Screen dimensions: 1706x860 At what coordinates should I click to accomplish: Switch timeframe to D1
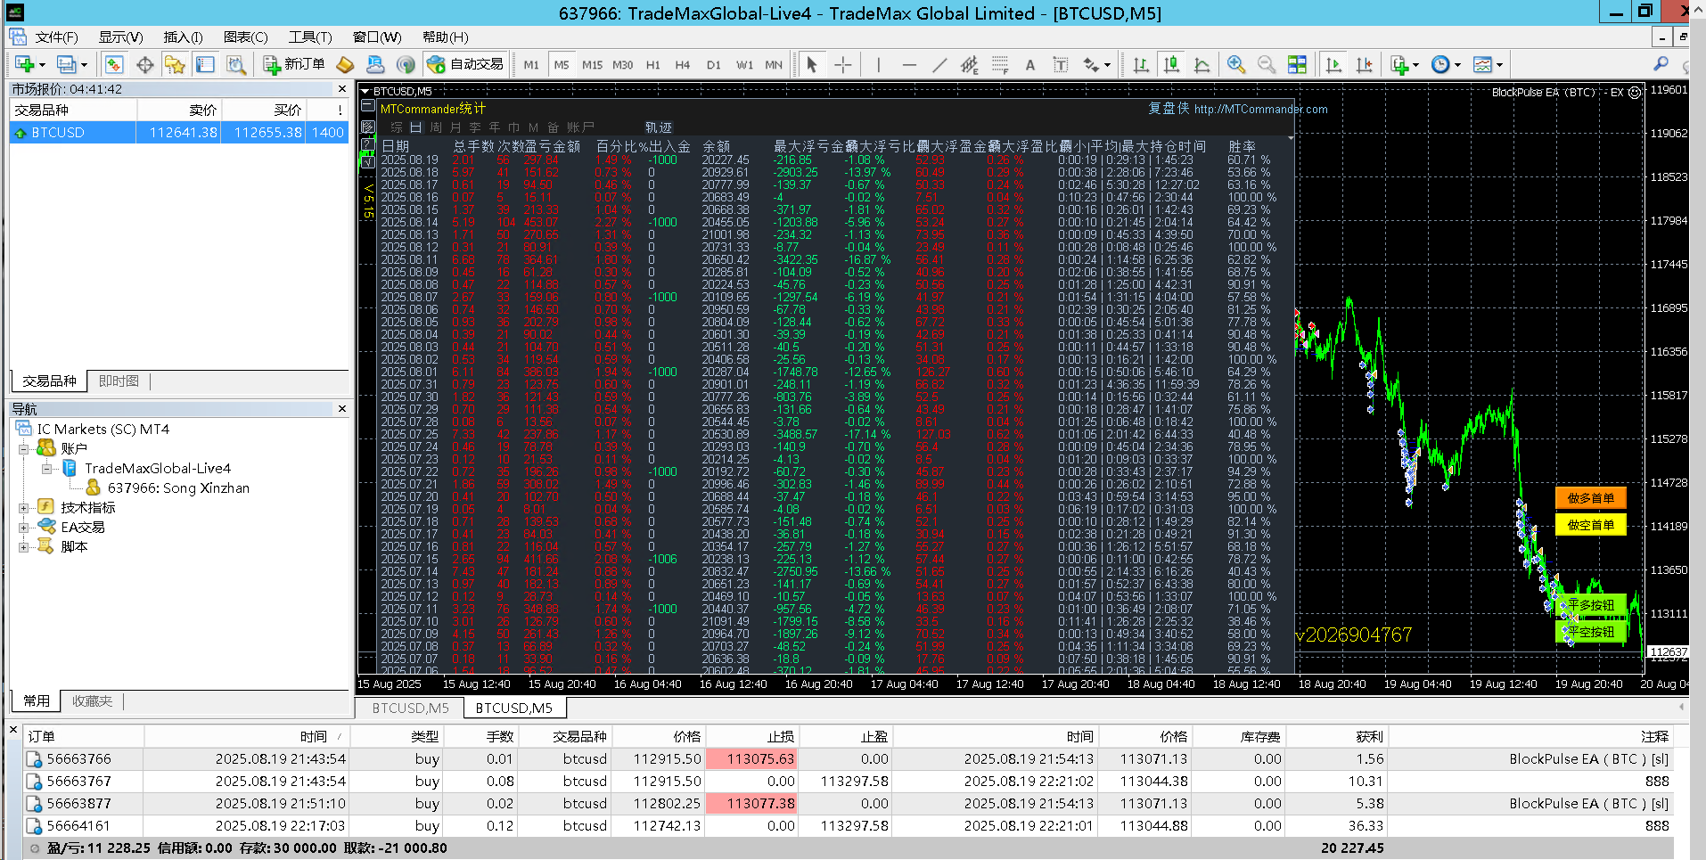coord(713,64)
